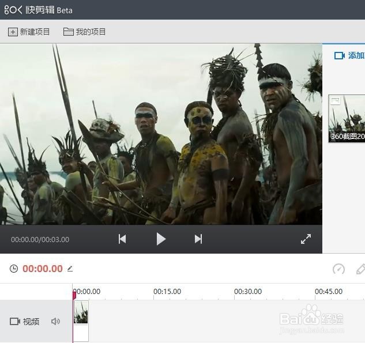
Task: Open 我的项目 my projects
Action: [85, 32]
